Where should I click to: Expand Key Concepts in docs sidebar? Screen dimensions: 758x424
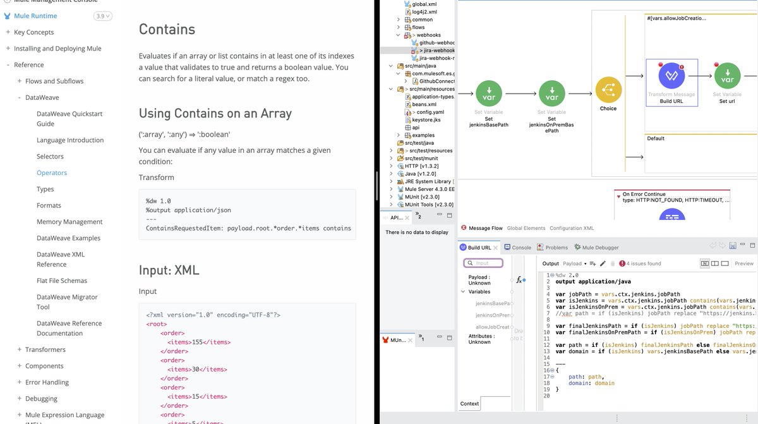[x=8, y=32]
